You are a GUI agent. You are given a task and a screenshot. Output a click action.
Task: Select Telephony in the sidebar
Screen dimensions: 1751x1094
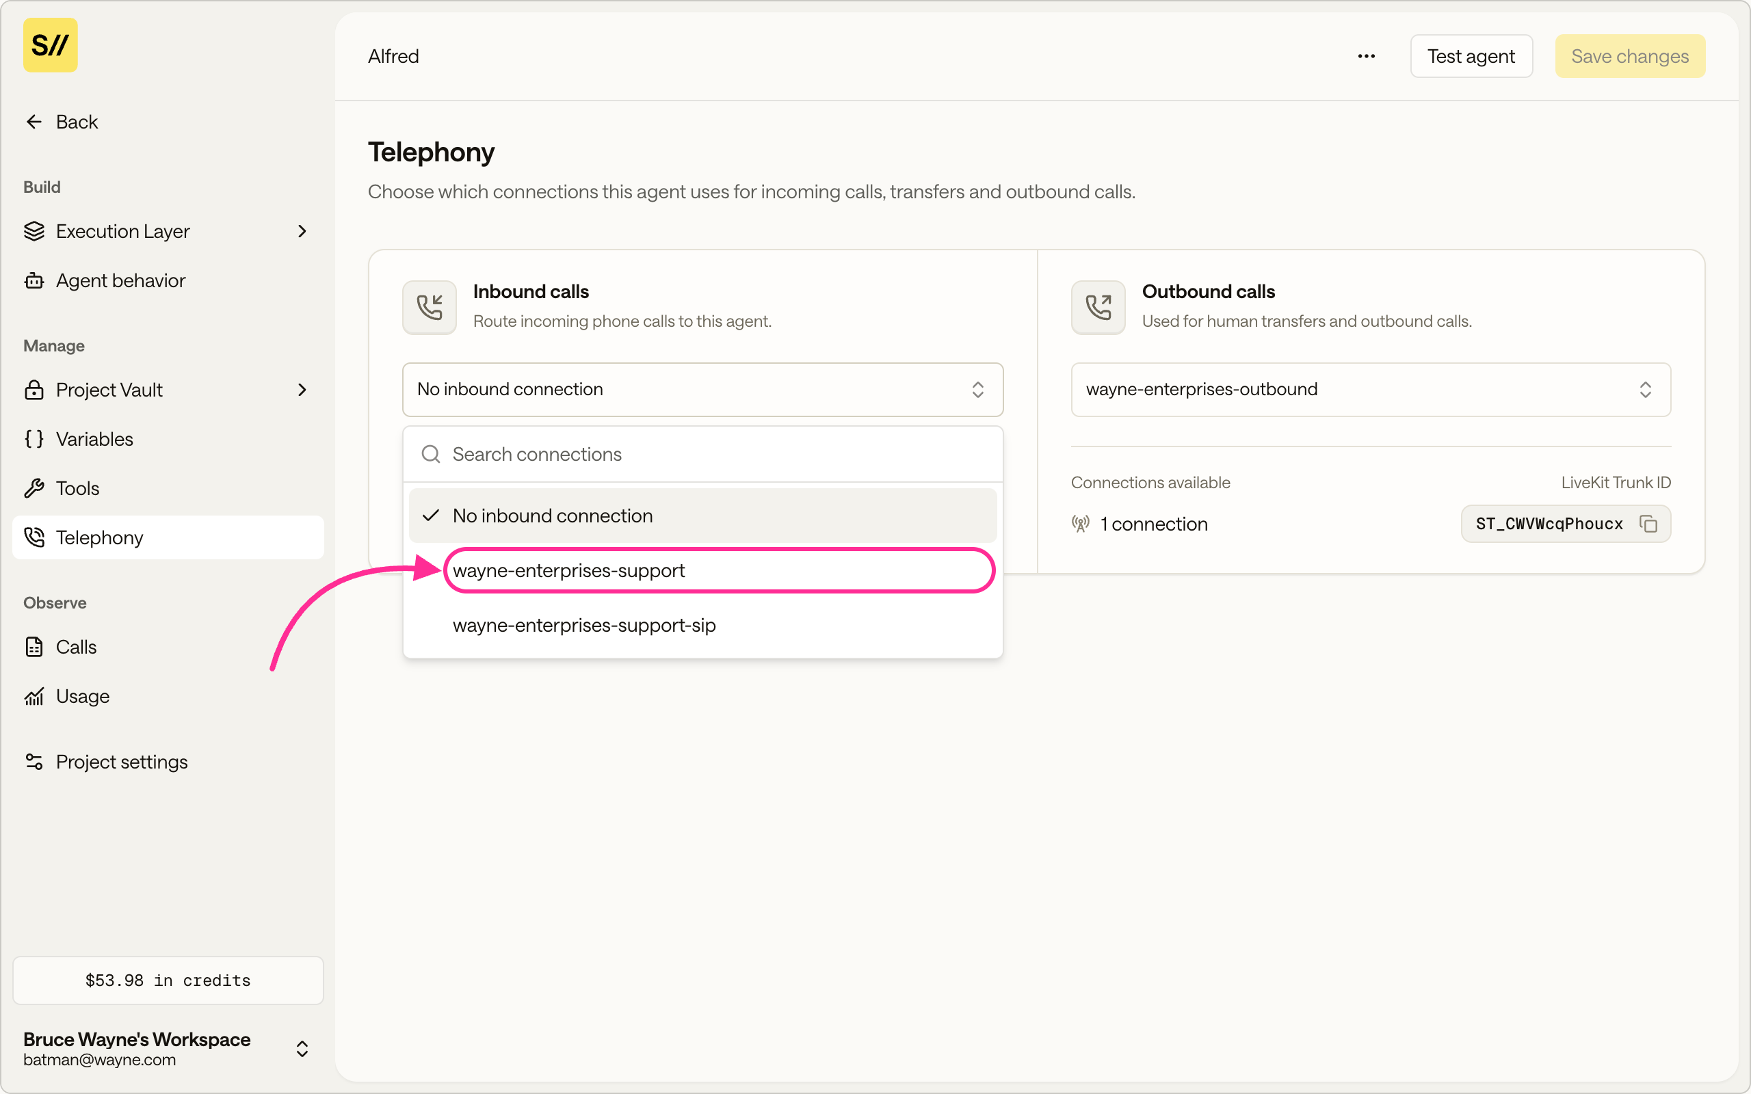tap(168, 537)
